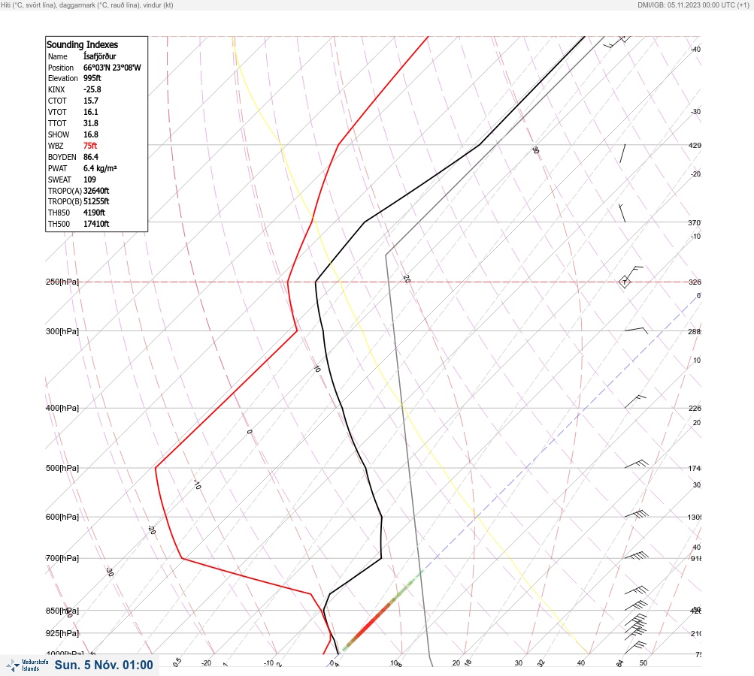Viewport: 754px width, 676px height.
Task: Click the 925[hPa] pressure label
Action: tap(62, 633)
